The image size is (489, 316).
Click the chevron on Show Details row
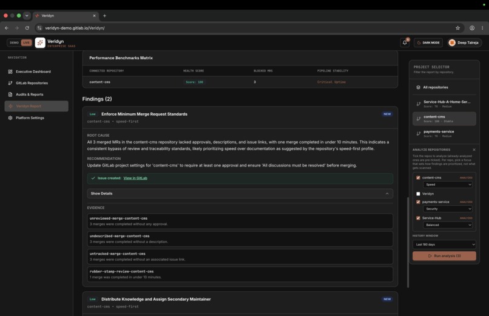(x=387, y=194)
